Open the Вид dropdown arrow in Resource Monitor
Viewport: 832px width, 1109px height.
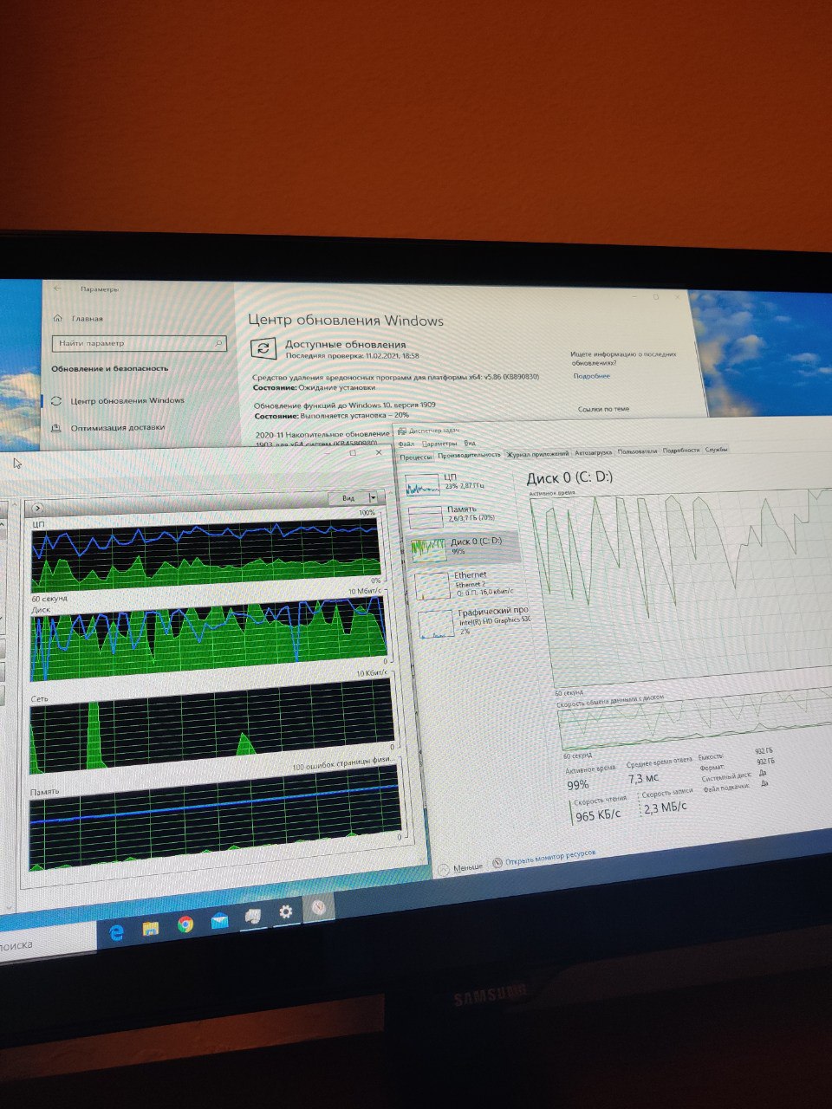[x=373, y=497]
